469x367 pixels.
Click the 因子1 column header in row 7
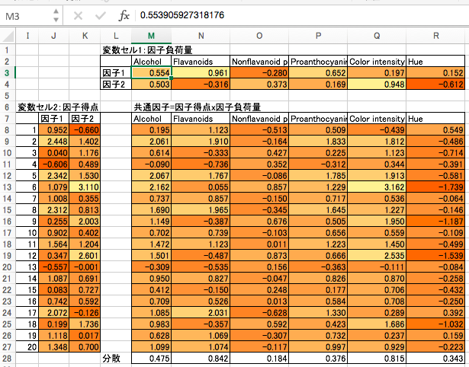[54, 119]
